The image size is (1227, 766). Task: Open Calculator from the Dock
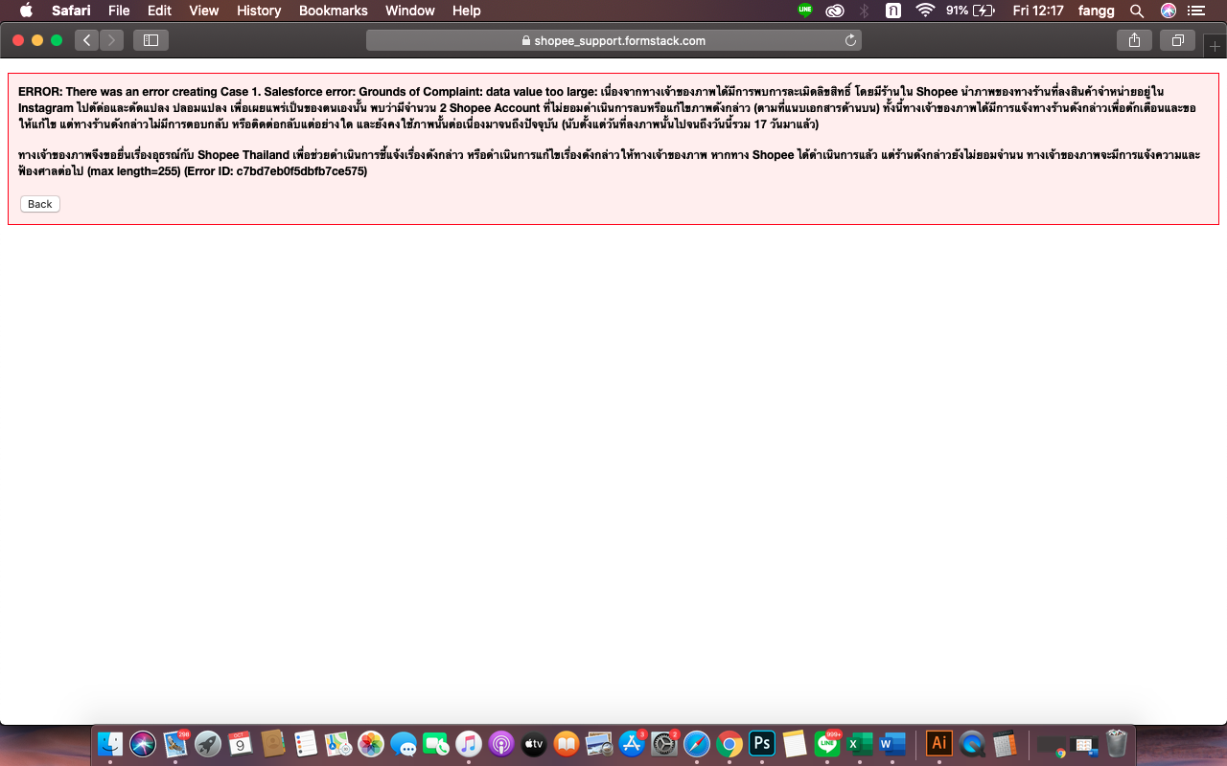click(1005, 743)
